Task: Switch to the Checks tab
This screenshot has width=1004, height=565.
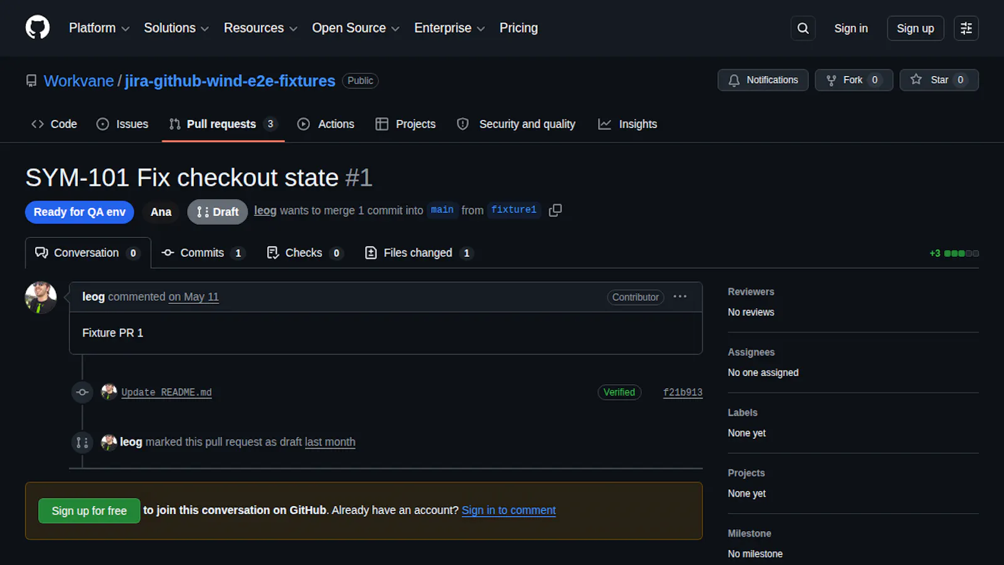Action: click(x=305, y=253)
